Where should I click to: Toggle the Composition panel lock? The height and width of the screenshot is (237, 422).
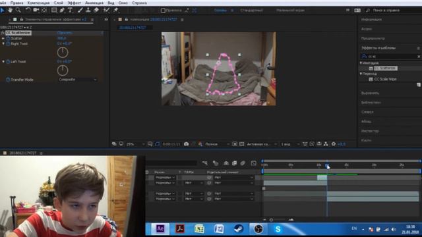click(x=126, y=19)
